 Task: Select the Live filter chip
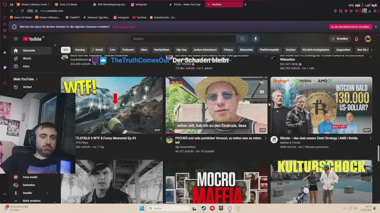(x=113, y=50)
